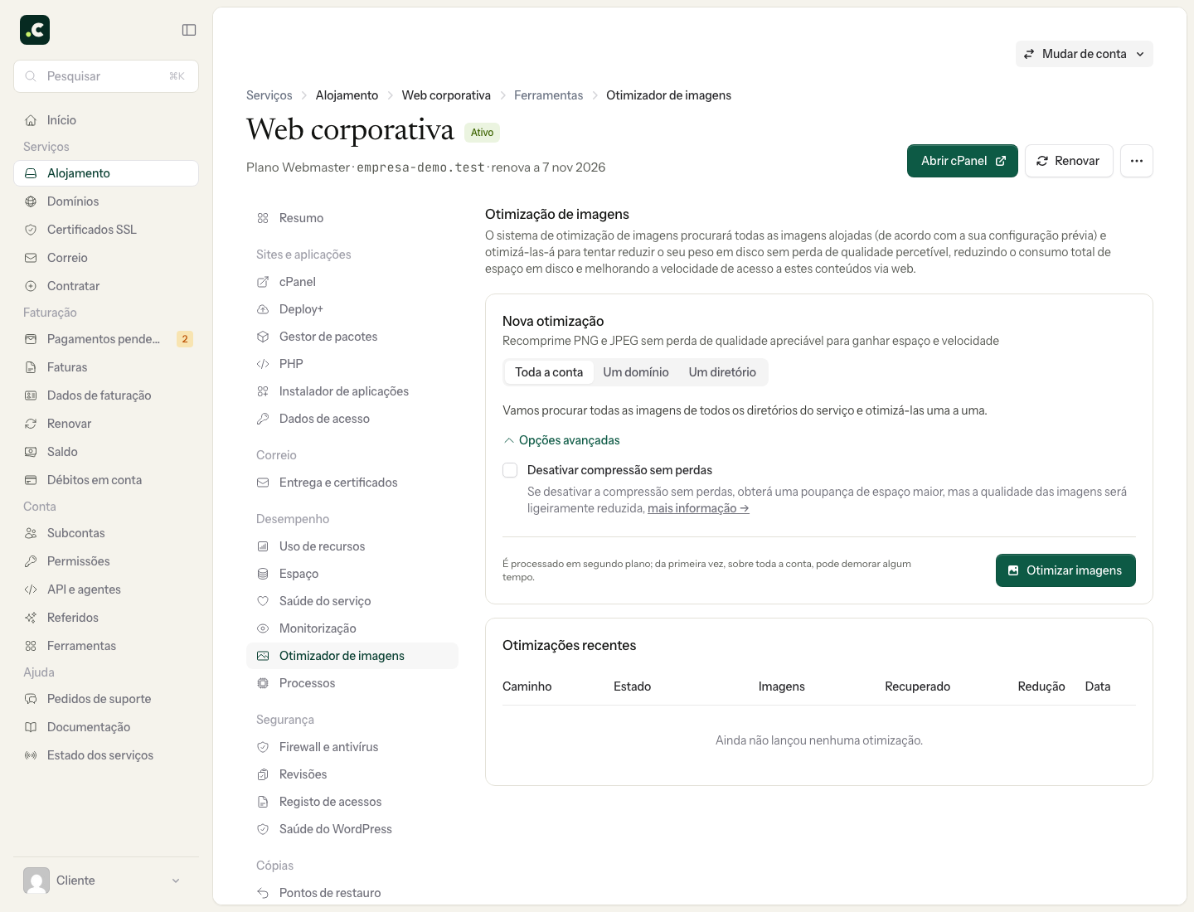Select the Toda a conta tab
Viewport: 1194px width, 912px height.
click(x=549, y=372)
